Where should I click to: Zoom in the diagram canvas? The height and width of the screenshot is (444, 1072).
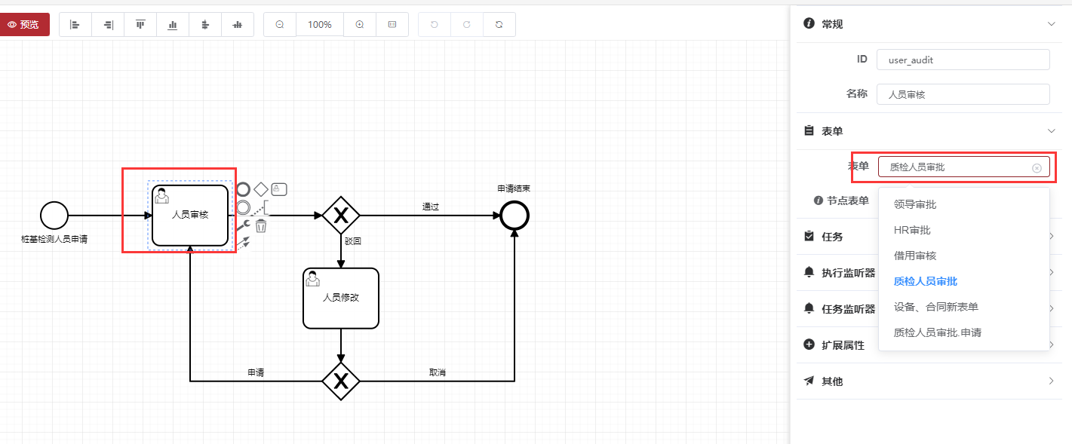coord(360,25)
